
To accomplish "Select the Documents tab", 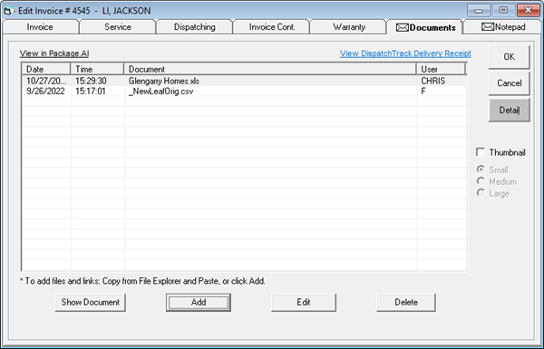I will pos(425,27).
